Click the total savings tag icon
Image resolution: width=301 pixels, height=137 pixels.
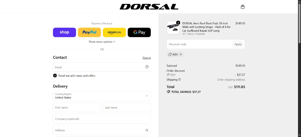tap(168, 92)
